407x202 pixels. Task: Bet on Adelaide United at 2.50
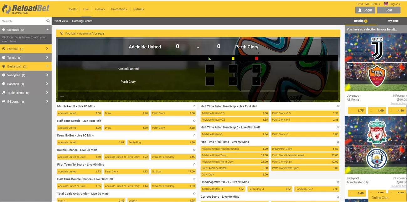[80, 113]
